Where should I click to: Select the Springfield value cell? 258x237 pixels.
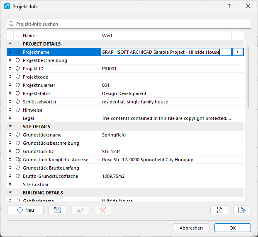point(114,135)
